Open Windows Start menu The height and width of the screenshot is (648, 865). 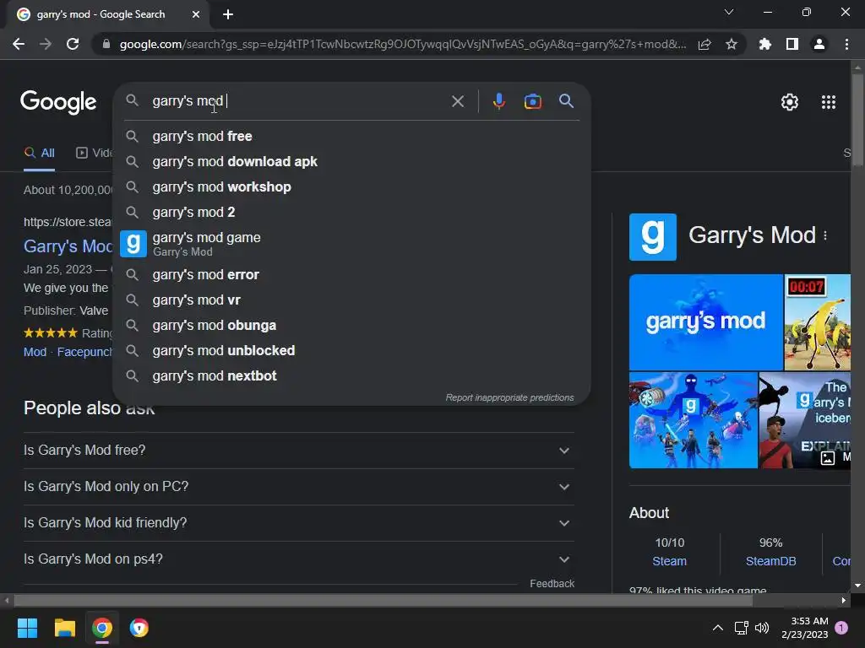coord(27,628)
